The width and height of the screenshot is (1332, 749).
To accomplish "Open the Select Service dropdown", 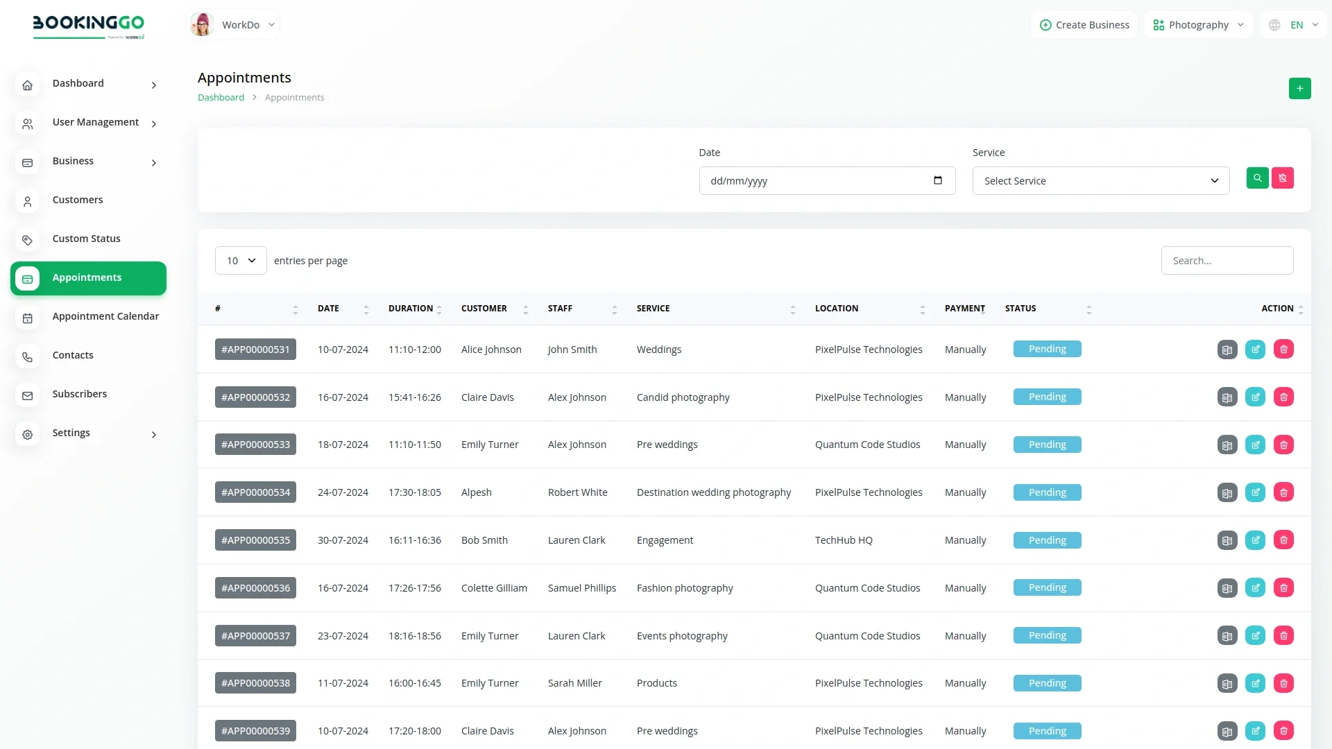I will 1100,181.
